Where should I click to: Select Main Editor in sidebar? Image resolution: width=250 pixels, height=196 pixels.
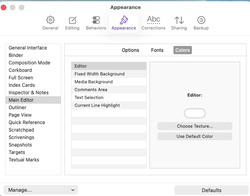[x=33, y=100]
